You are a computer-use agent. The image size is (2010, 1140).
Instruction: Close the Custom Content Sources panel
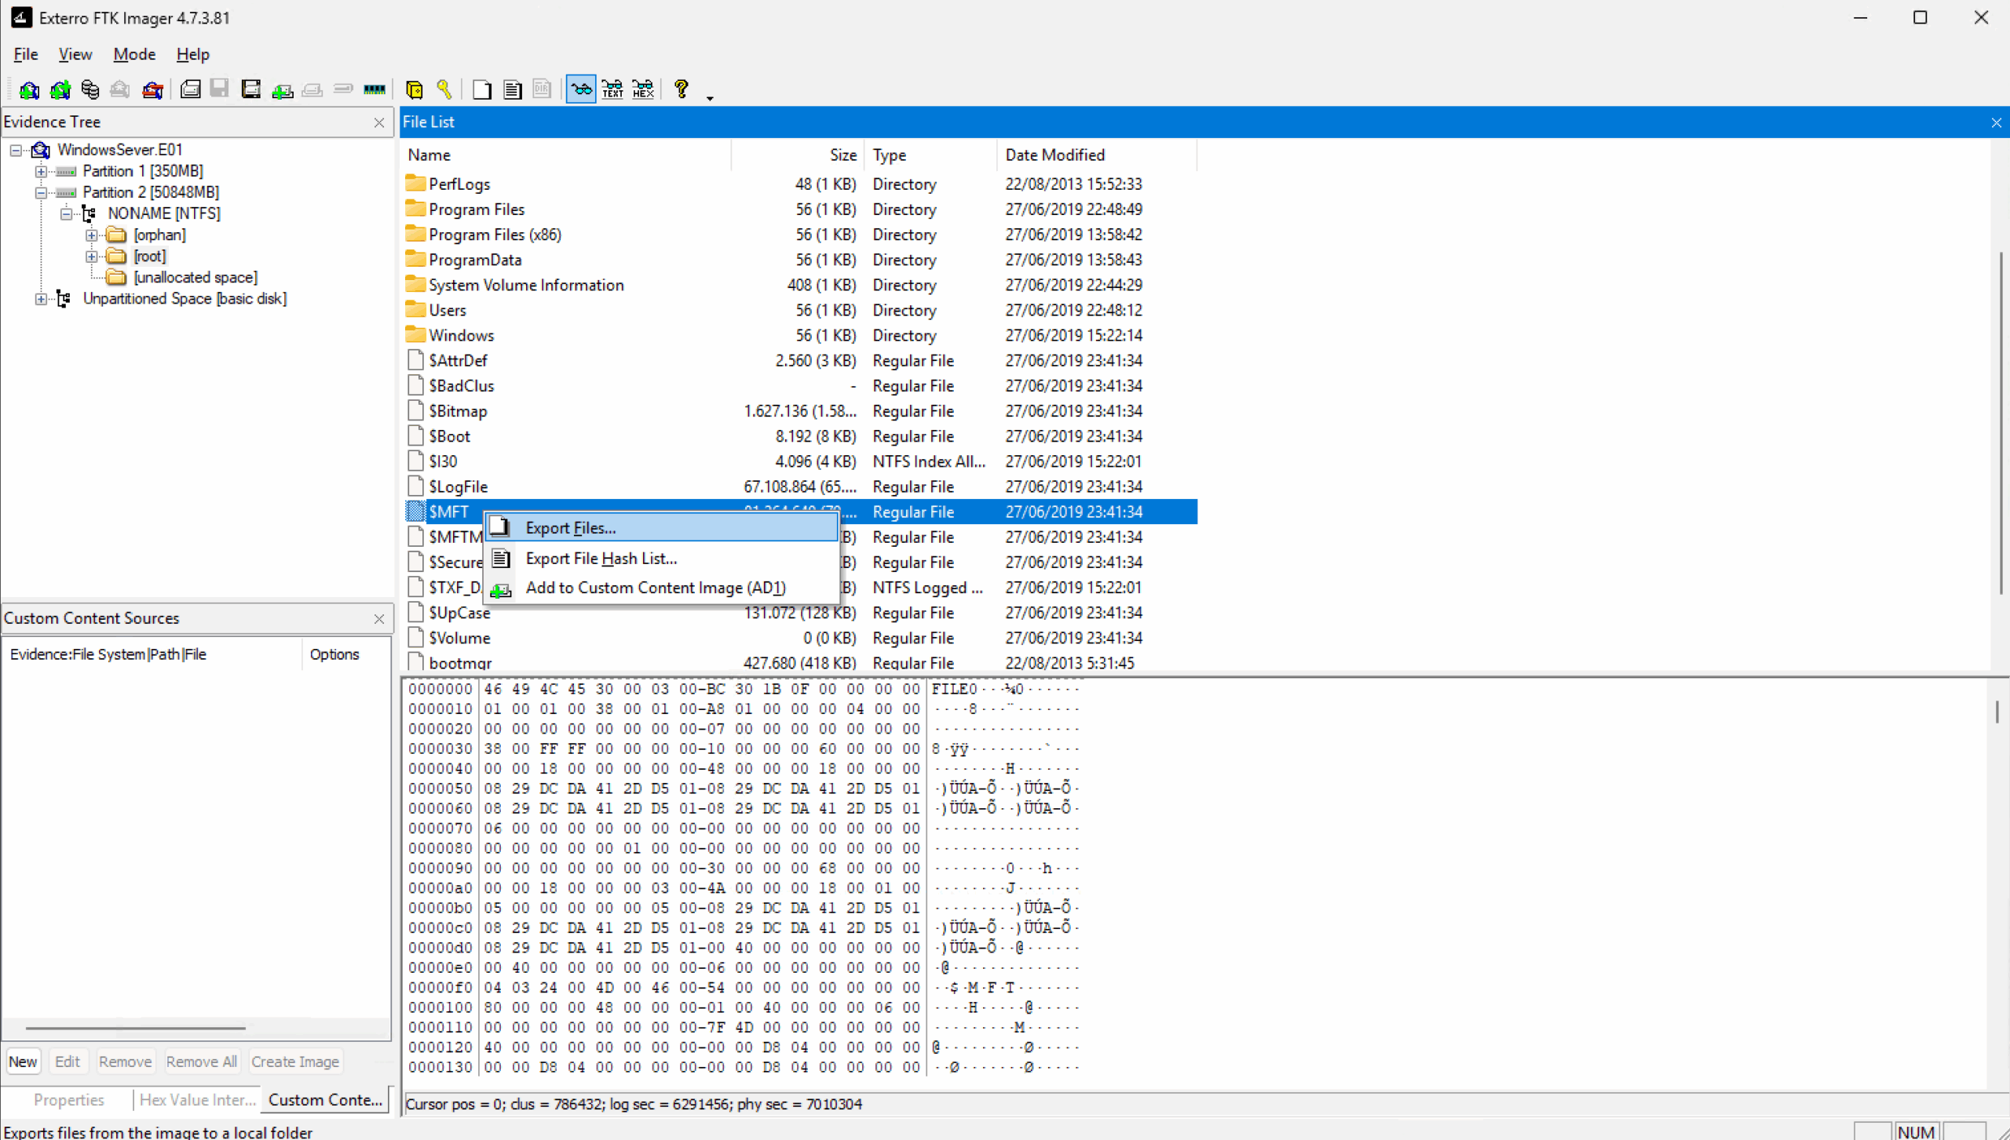click(379, 619)
